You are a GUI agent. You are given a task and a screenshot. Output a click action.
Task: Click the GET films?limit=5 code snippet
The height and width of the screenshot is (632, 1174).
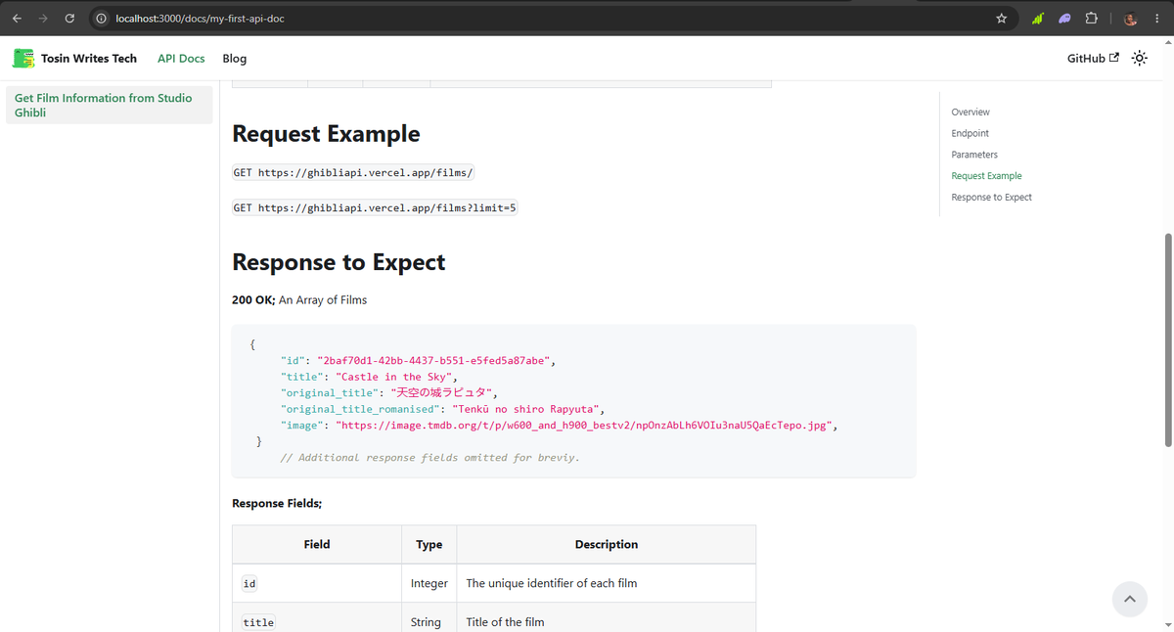[x=375, y=208]
